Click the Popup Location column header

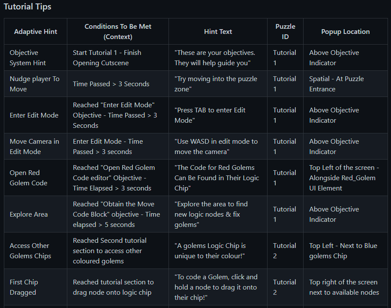345,32
